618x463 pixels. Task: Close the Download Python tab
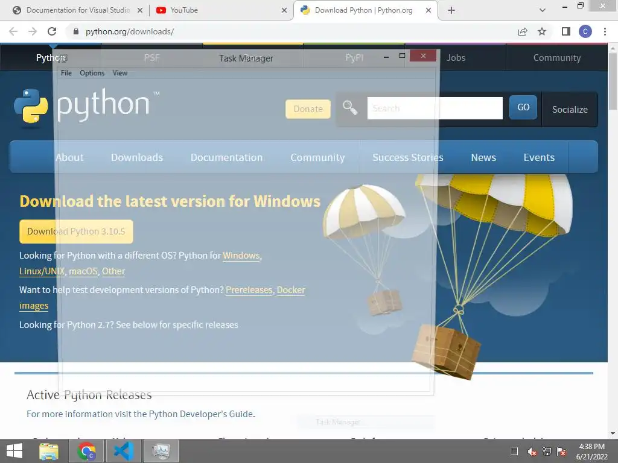[428, 11]
